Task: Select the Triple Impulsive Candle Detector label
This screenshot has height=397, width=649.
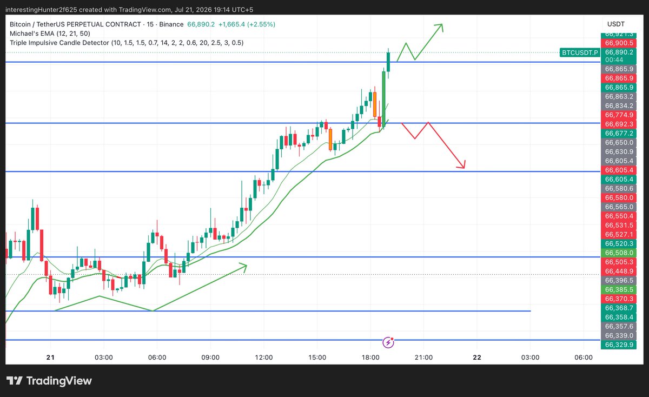Action: 126,43
